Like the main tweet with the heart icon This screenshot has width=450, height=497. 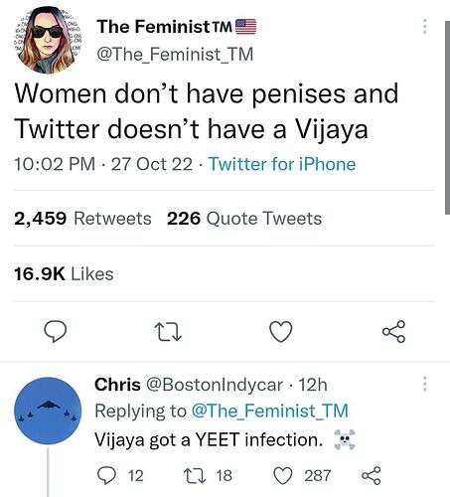click(281, 331)
